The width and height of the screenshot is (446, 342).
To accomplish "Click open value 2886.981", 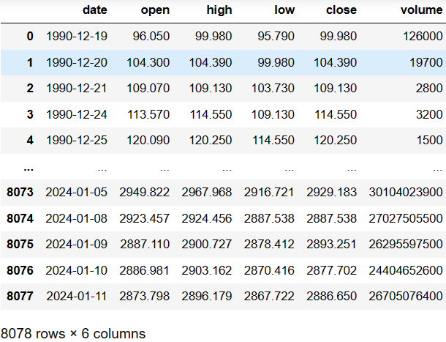I will coord(145,270).
